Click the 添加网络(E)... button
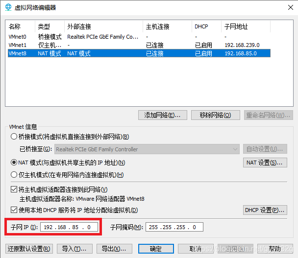Screen dimensions: 298x258 [x=163, y=115]
